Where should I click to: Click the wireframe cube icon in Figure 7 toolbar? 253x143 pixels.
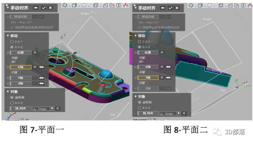(x=96, y=5)
